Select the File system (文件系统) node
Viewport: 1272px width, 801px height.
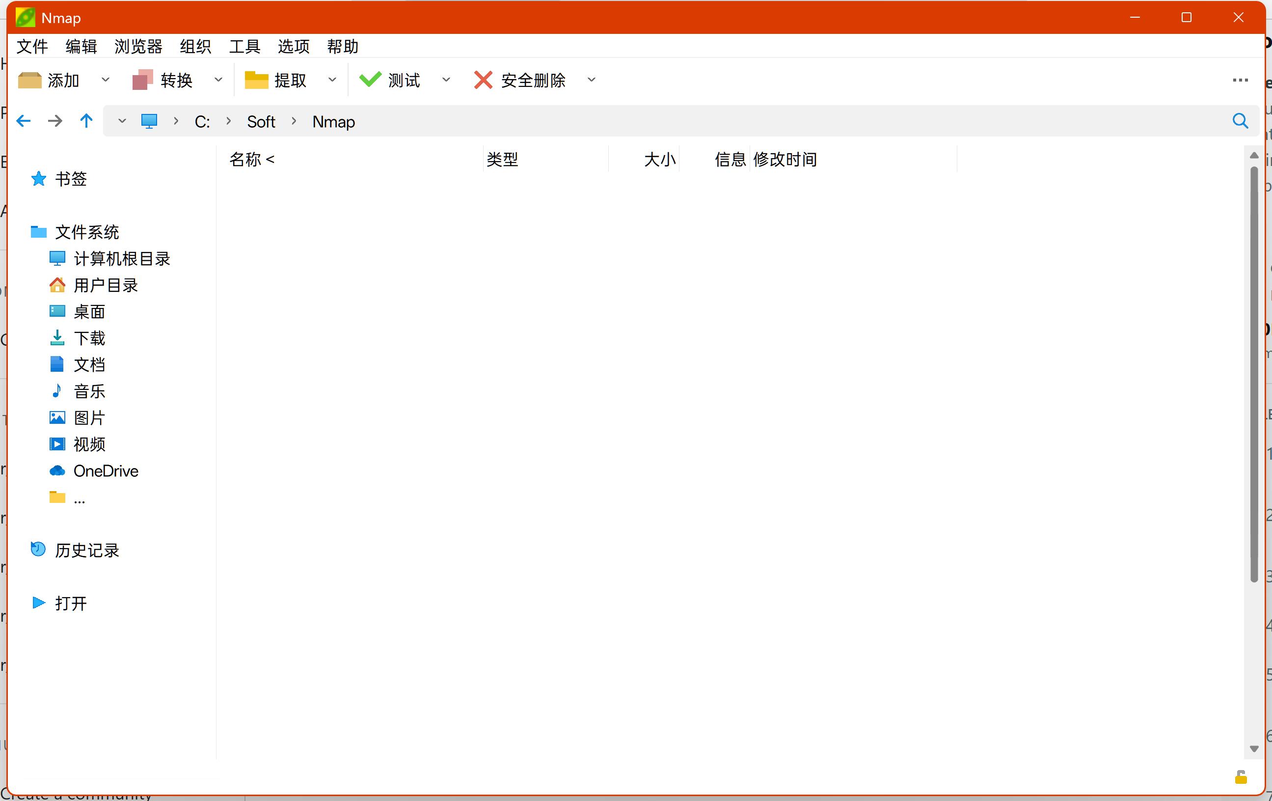(x=75, y=231)
